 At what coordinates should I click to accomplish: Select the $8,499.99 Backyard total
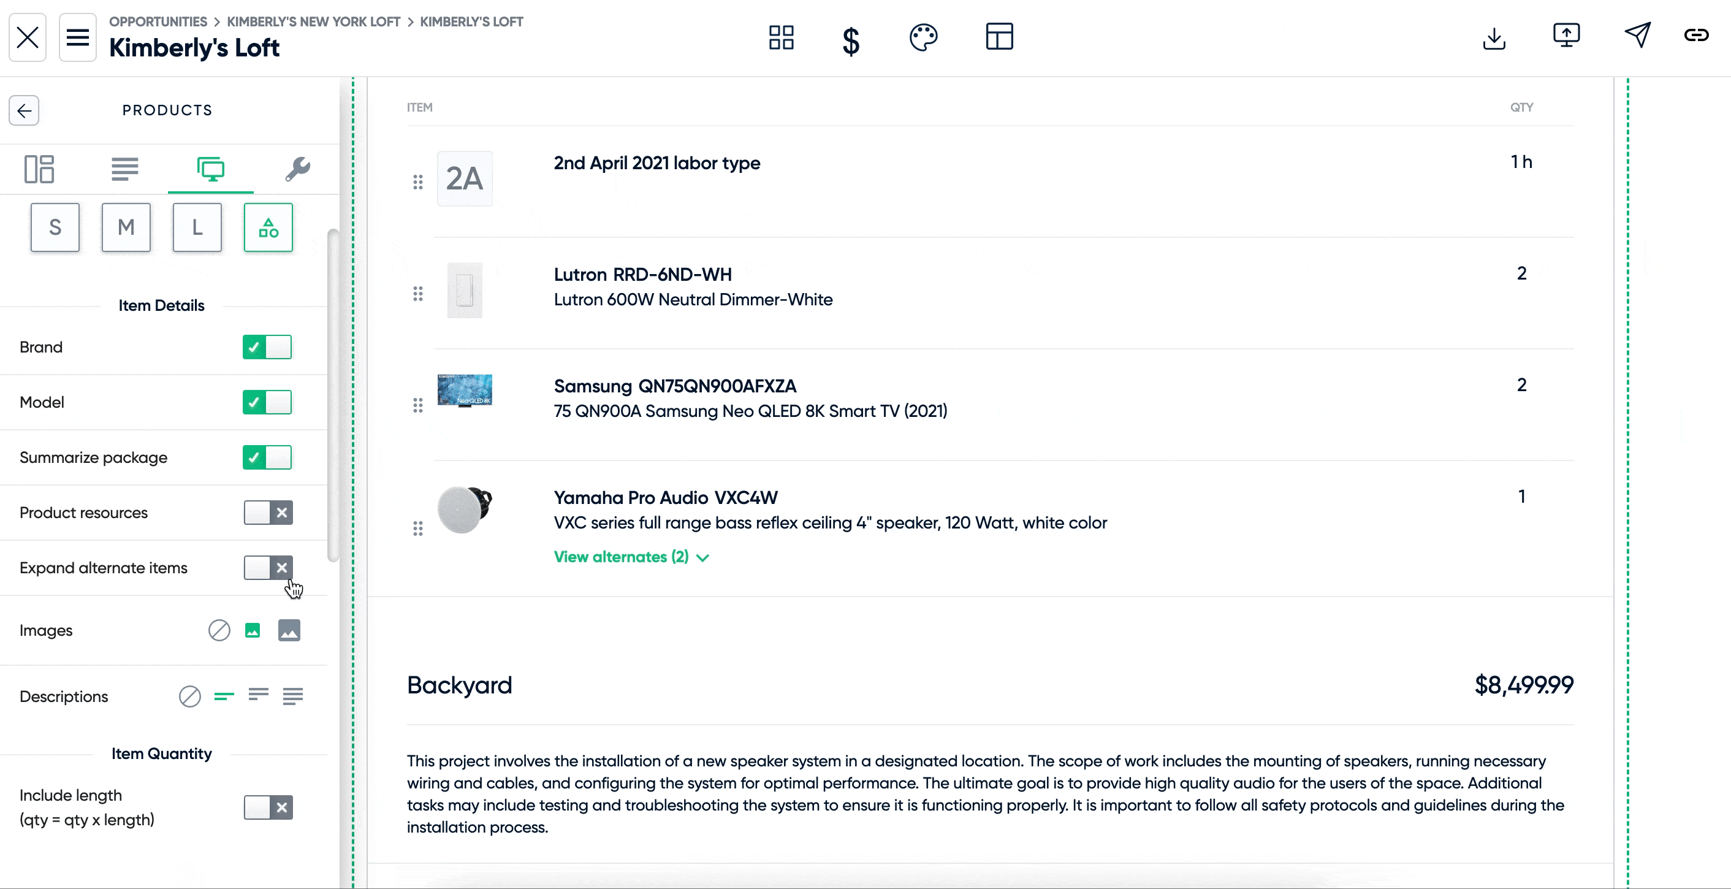point(1523,685)
